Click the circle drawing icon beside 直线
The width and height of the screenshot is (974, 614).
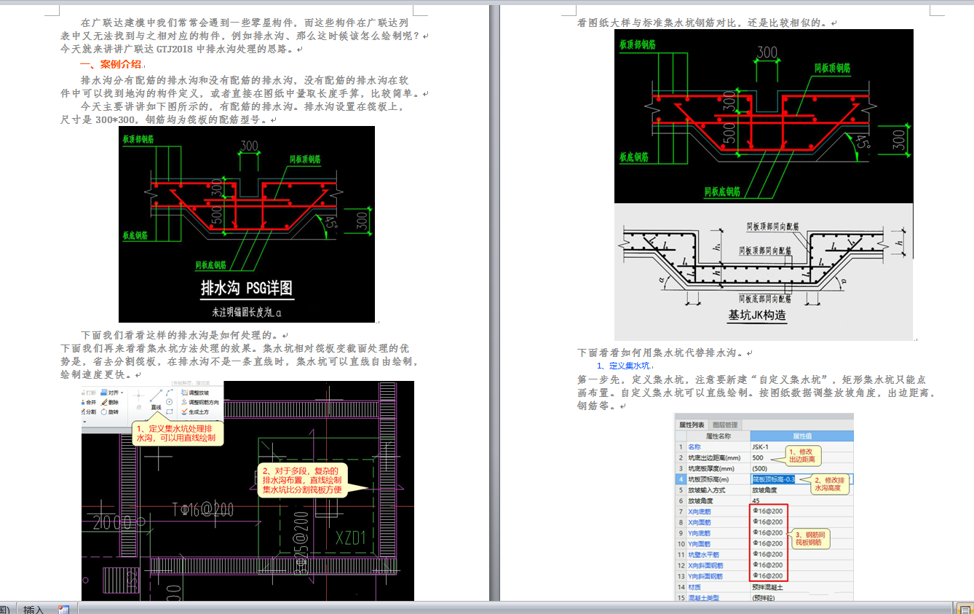169,402
